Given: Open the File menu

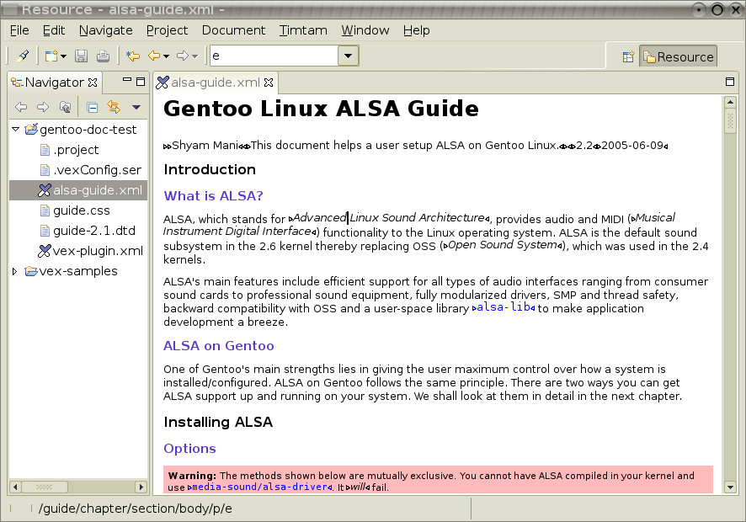Looking at the screenshot, I should pos(19,30).
